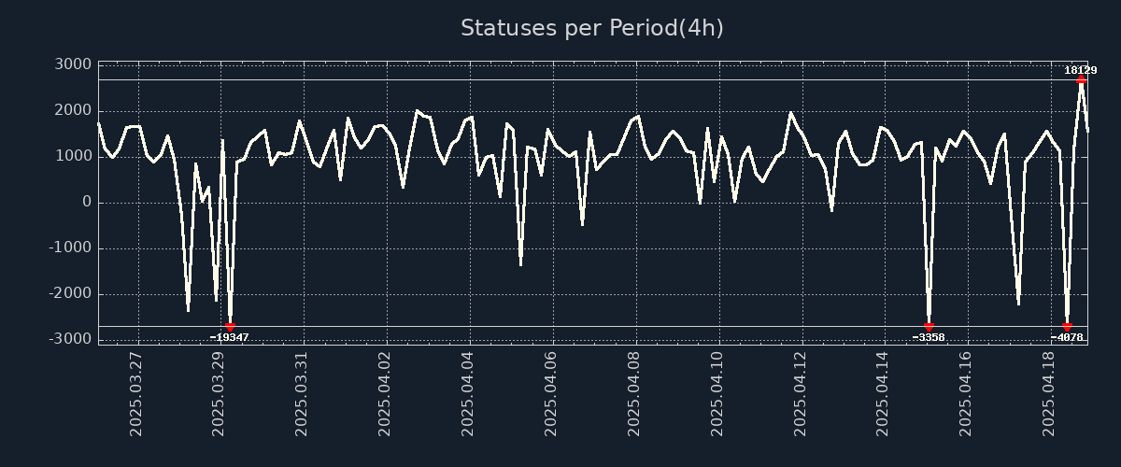Click the 2025.03.29 date axis label
Image resolution: width=1121 pixels, height=467 pixels.
tap(220, 393)
